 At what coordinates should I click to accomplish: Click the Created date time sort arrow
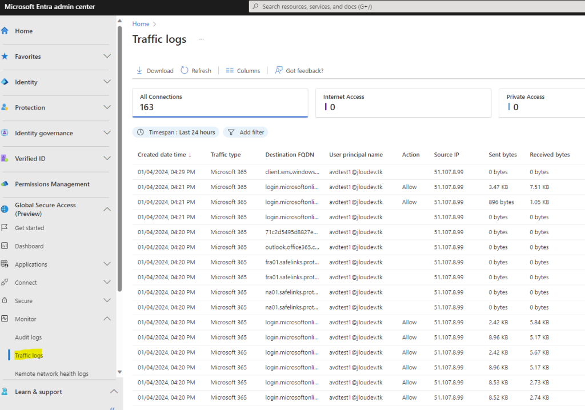tap(190, 155)
